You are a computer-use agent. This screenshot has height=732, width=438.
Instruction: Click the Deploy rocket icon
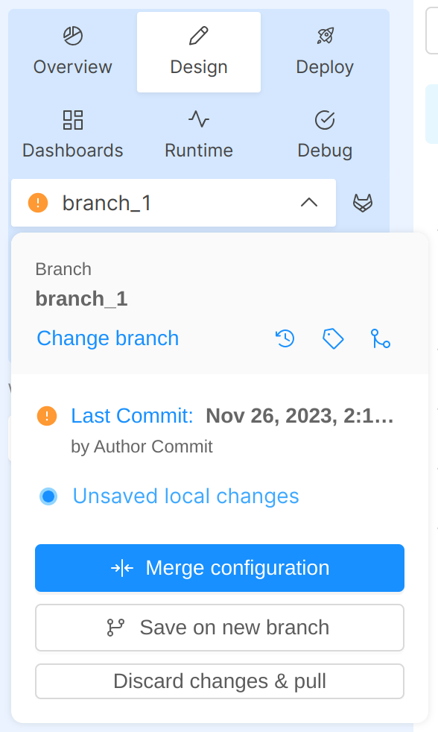[x=325, y=36]
